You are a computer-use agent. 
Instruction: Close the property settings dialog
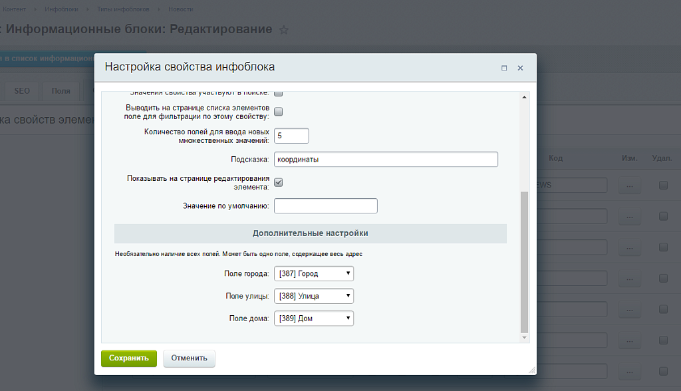tap(520, 68)
